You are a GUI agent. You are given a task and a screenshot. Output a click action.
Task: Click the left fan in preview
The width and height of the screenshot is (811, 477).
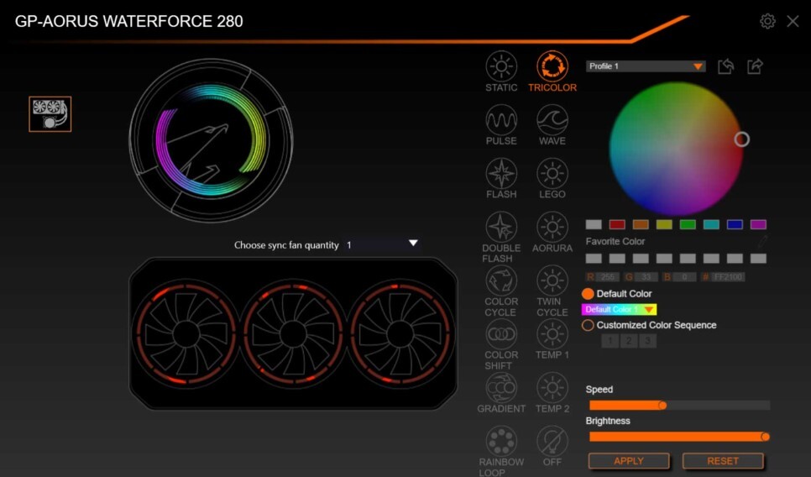coord(186,334)
